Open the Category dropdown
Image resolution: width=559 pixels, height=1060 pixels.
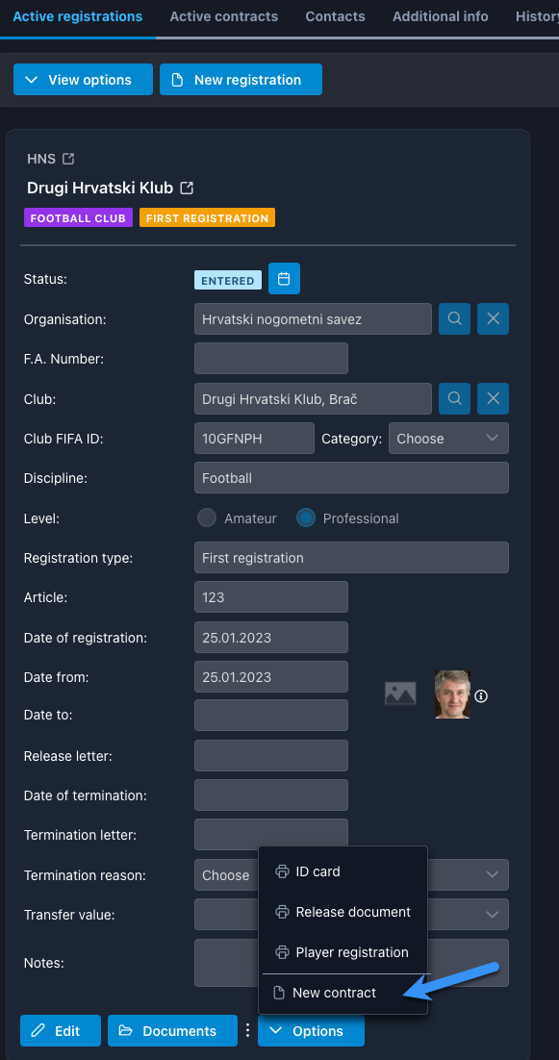point(448,439)
